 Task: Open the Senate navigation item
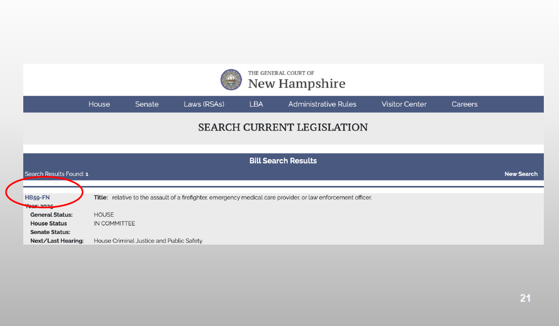point(147,104)
